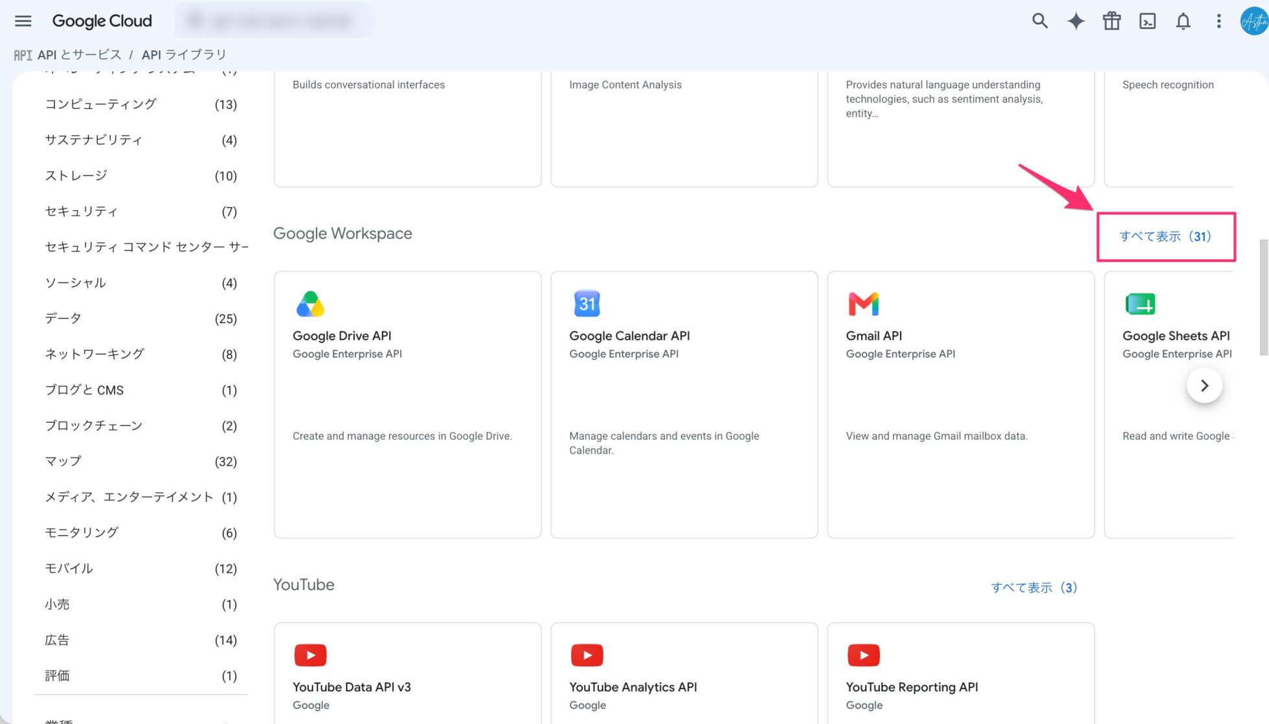Open the search magnifier icon
1269x724 pixels.
tap(1040, 21)
